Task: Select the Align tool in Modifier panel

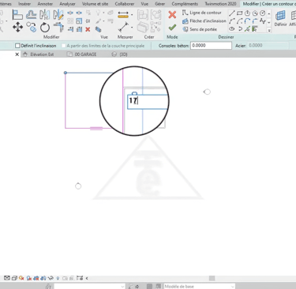Action: 17,15
